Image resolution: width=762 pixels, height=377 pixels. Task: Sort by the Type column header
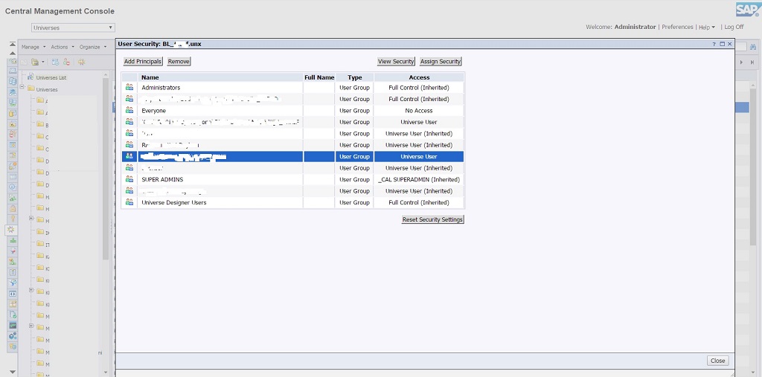pyautogui.click(x=355, y=77)
